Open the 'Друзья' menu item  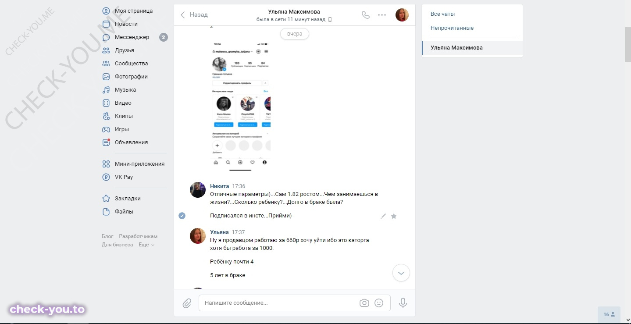pos(125,50)
